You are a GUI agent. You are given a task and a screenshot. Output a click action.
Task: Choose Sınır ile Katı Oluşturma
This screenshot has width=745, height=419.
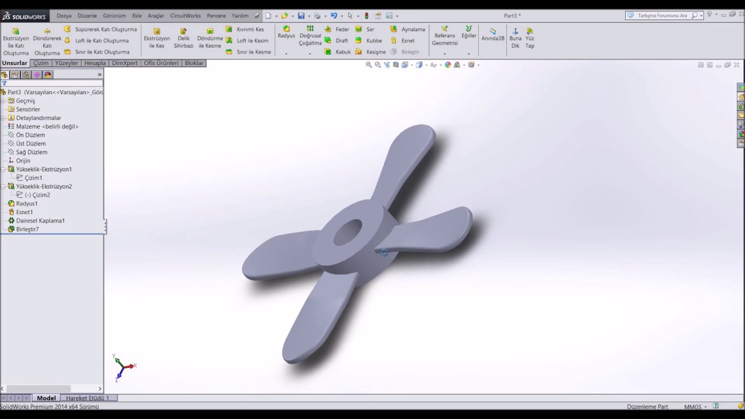(97, 52)
